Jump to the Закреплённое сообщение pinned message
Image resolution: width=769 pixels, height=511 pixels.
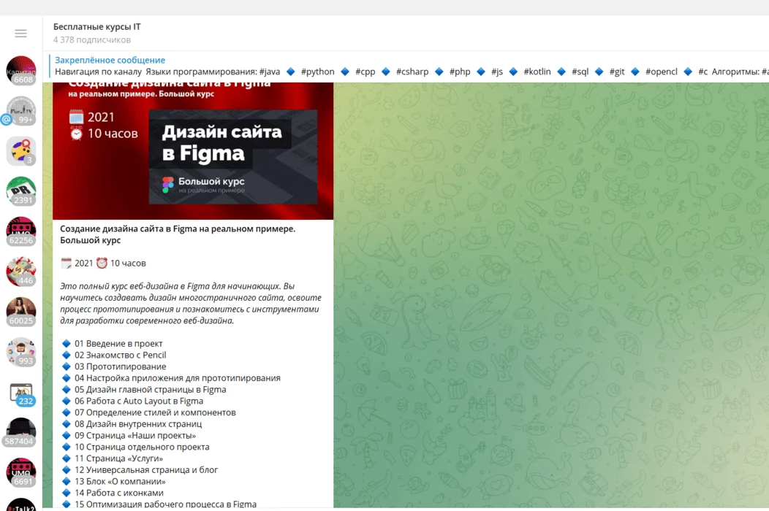110,61
